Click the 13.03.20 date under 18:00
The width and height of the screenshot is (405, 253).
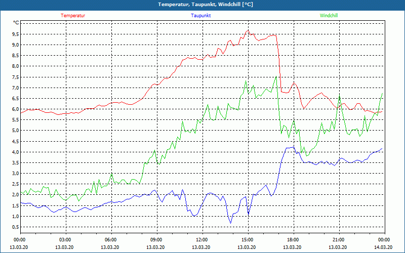[x=292, y=247]
